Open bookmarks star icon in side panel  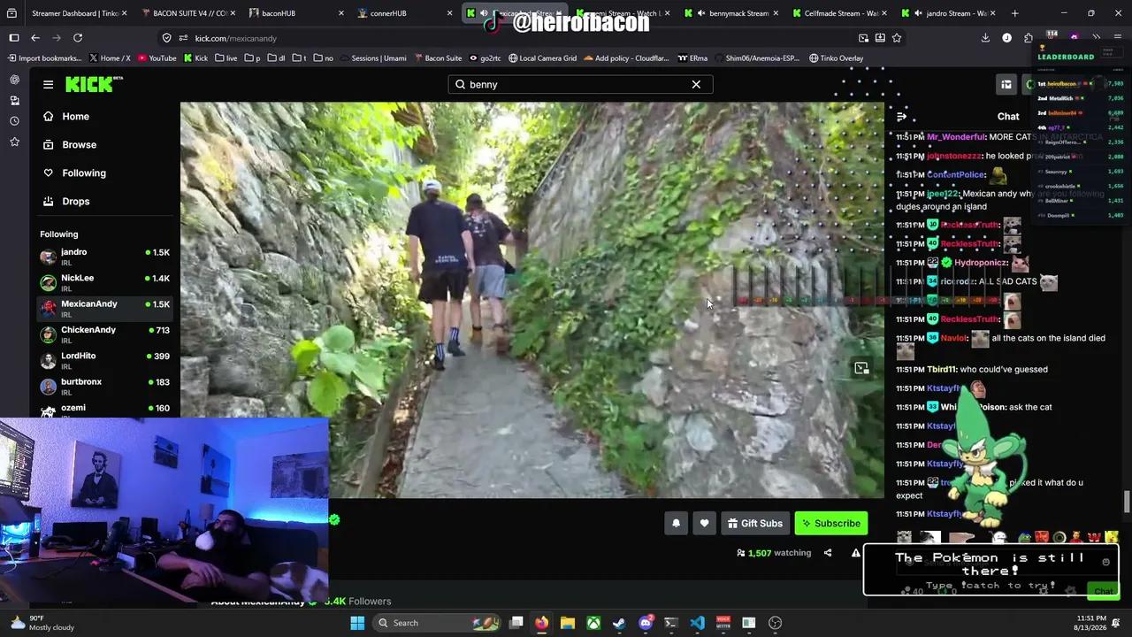coord(14,141)
